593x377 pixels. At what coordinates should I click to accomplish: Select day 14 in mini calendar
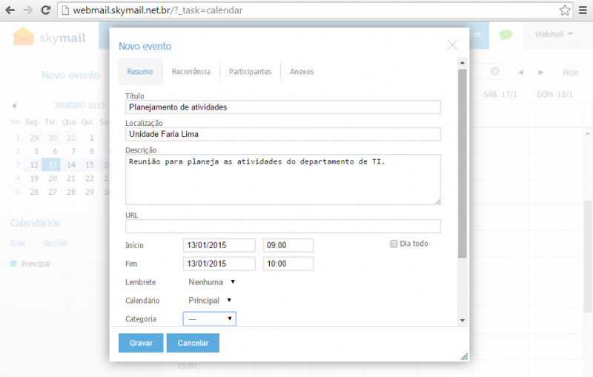tap(70, 164)
